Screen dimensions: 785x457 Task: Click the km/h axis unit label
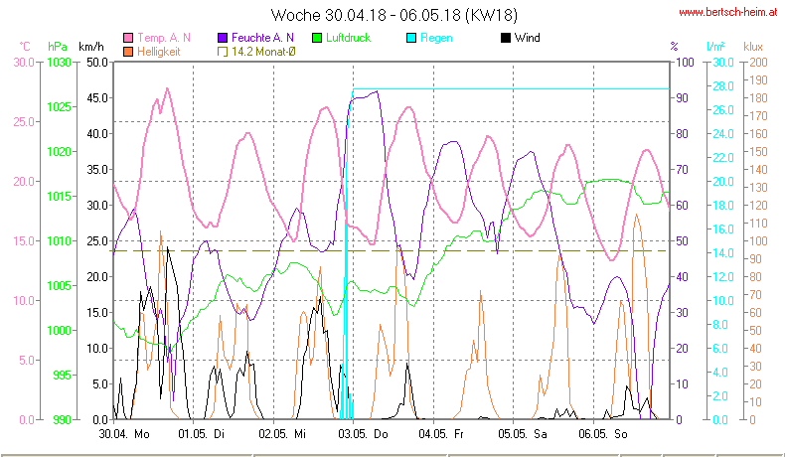(x=90, y=47)
